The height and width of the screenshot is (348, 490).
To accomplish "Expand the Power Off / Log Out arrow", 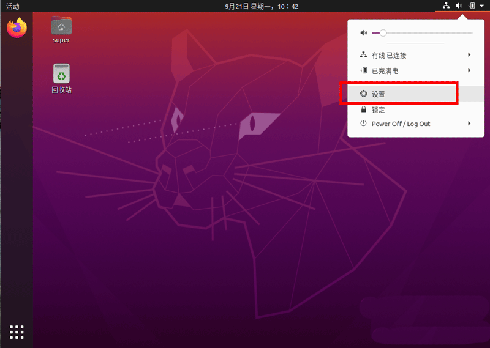I will coord(469,124).
